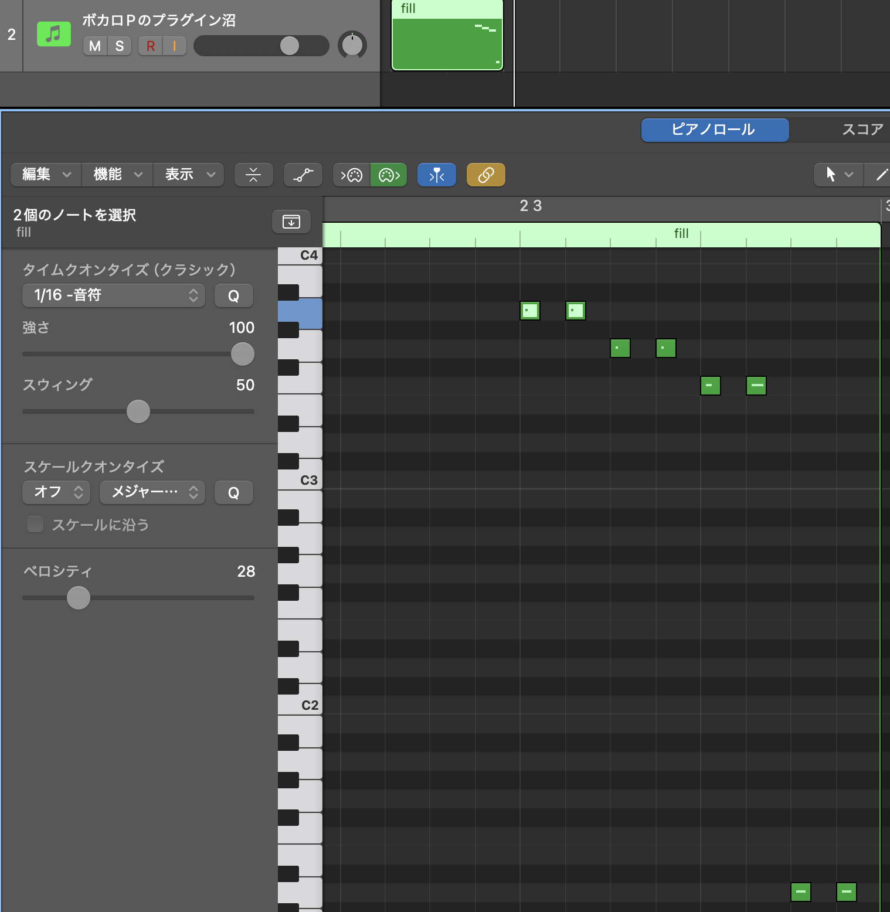Toggle the collapse mode icon

click(253, 175)
